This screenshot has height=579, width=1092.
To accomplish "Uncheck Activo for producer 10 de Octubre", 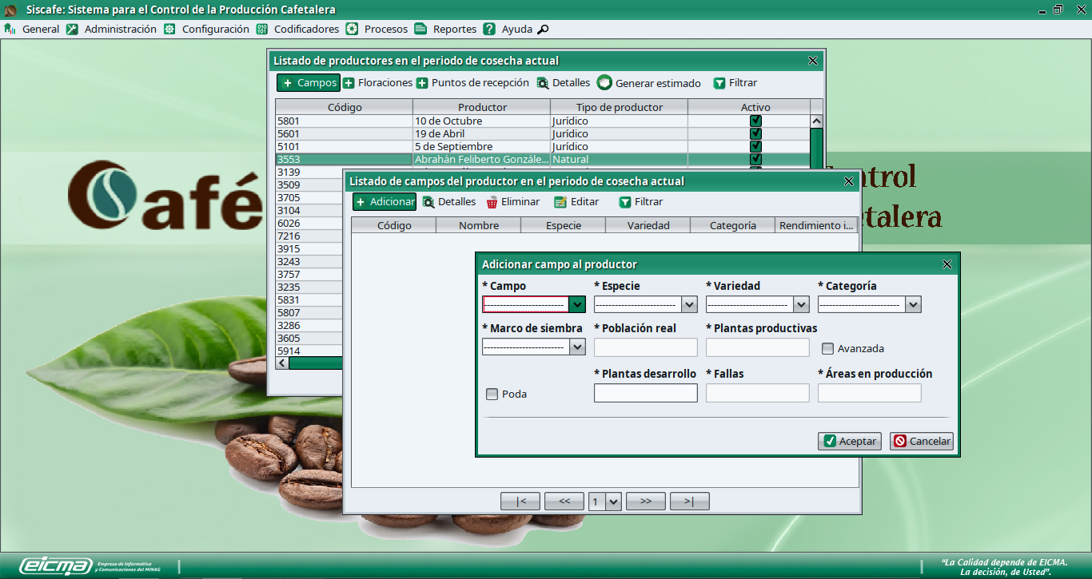I will pos(755,121).
